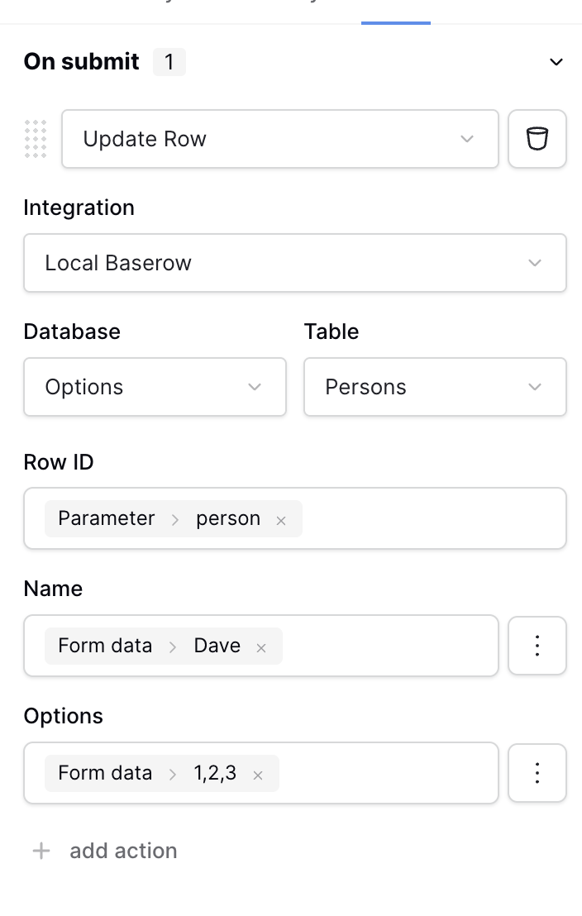
Task: Grab the drag handle beside Update Row
Action: coord(36,139)
